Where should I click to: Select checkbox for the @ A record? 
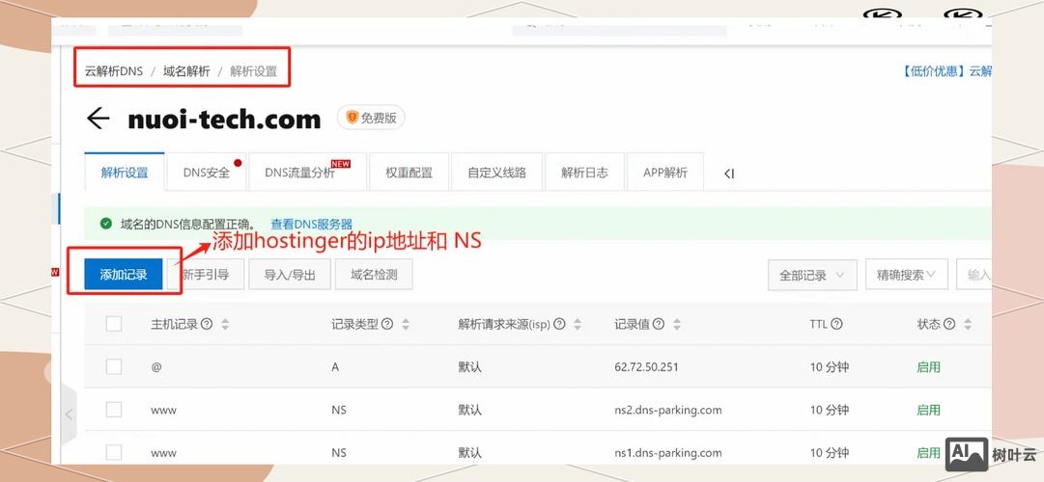point(114,366)
